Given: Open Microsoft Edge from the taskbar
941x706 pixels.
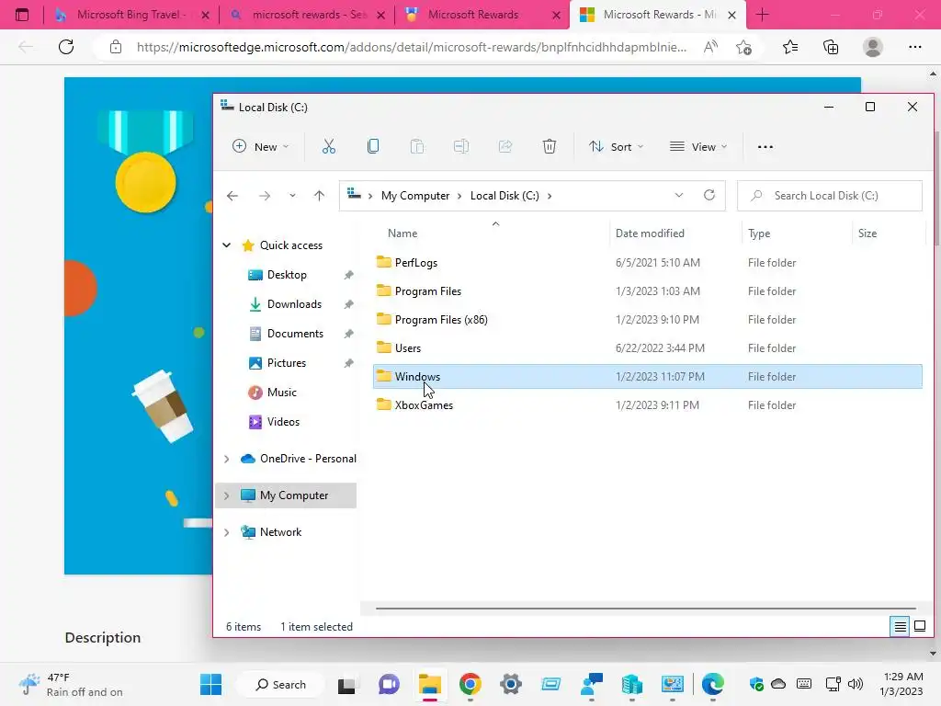Looking at the screenshot, I should (712, 684).
